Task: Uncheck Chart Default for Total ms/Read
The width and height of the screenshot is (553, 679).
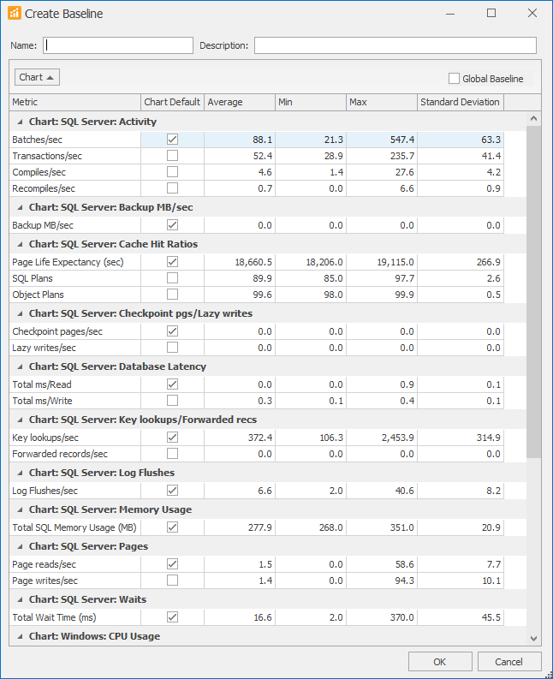Action: [x=172, y=384]
